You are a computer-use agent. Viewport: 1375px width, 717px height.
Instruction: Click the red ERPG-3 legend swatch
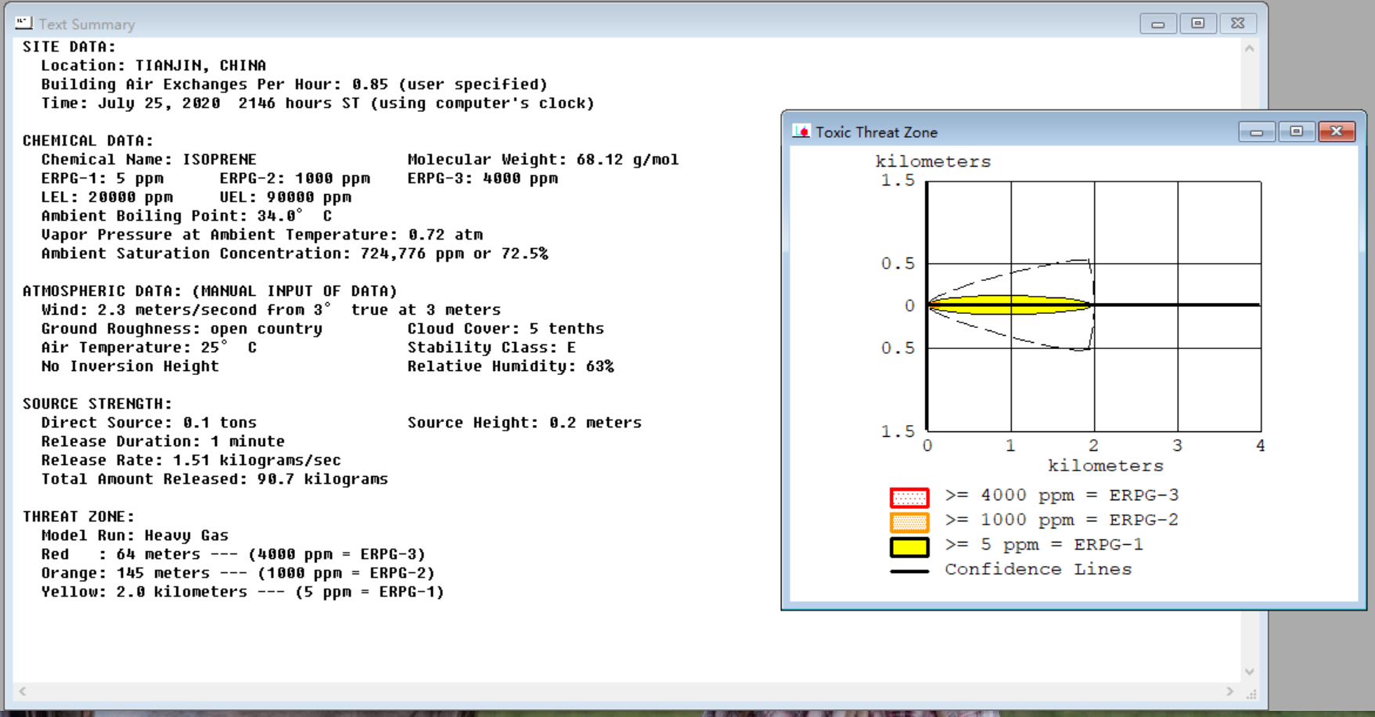click(x=909, y=497)
